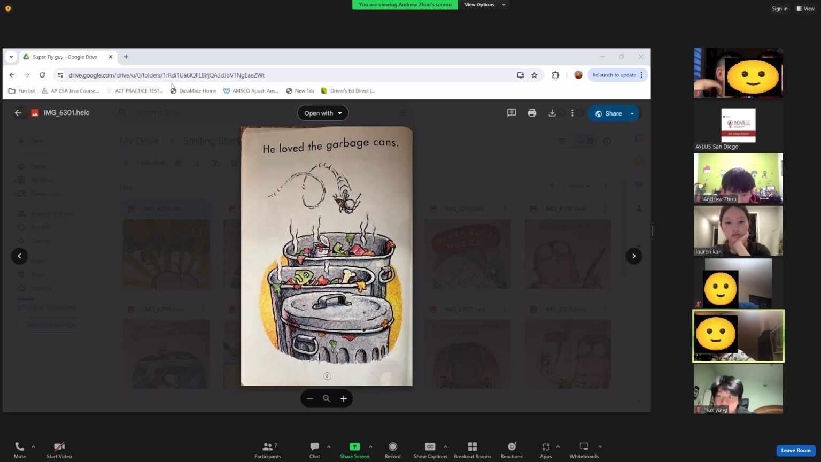Click Sign in at top right
The height and width of the screenshot is (462, 821).
coord(779,9)
